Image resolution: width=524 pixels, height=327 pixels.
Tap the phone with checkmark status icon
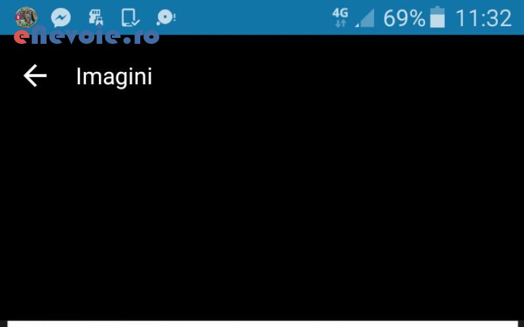click(x=130, y=18)
